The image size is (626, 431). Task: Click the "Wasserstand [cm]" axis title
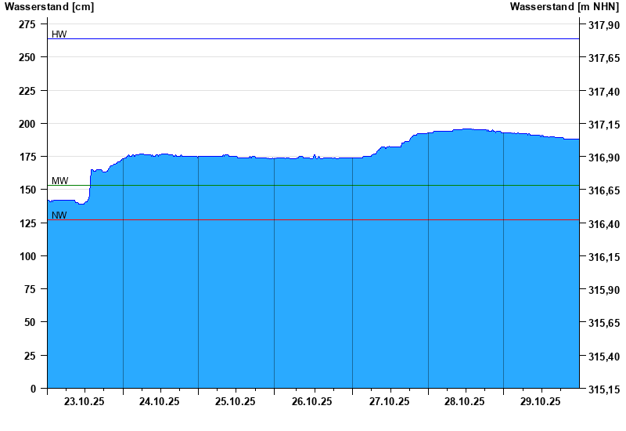click(48, 7)
